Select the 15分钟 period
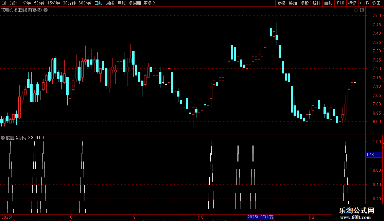Viewport: 384px width, 221px height. pyautogui.click(x=54, y=3)
